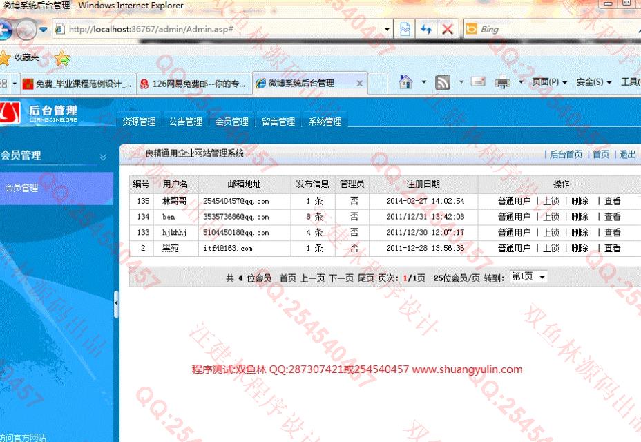Click 删除 for user hjkhhj
Image resolution: width=641 pixels, height=442 pixels.
coord(580,232)
